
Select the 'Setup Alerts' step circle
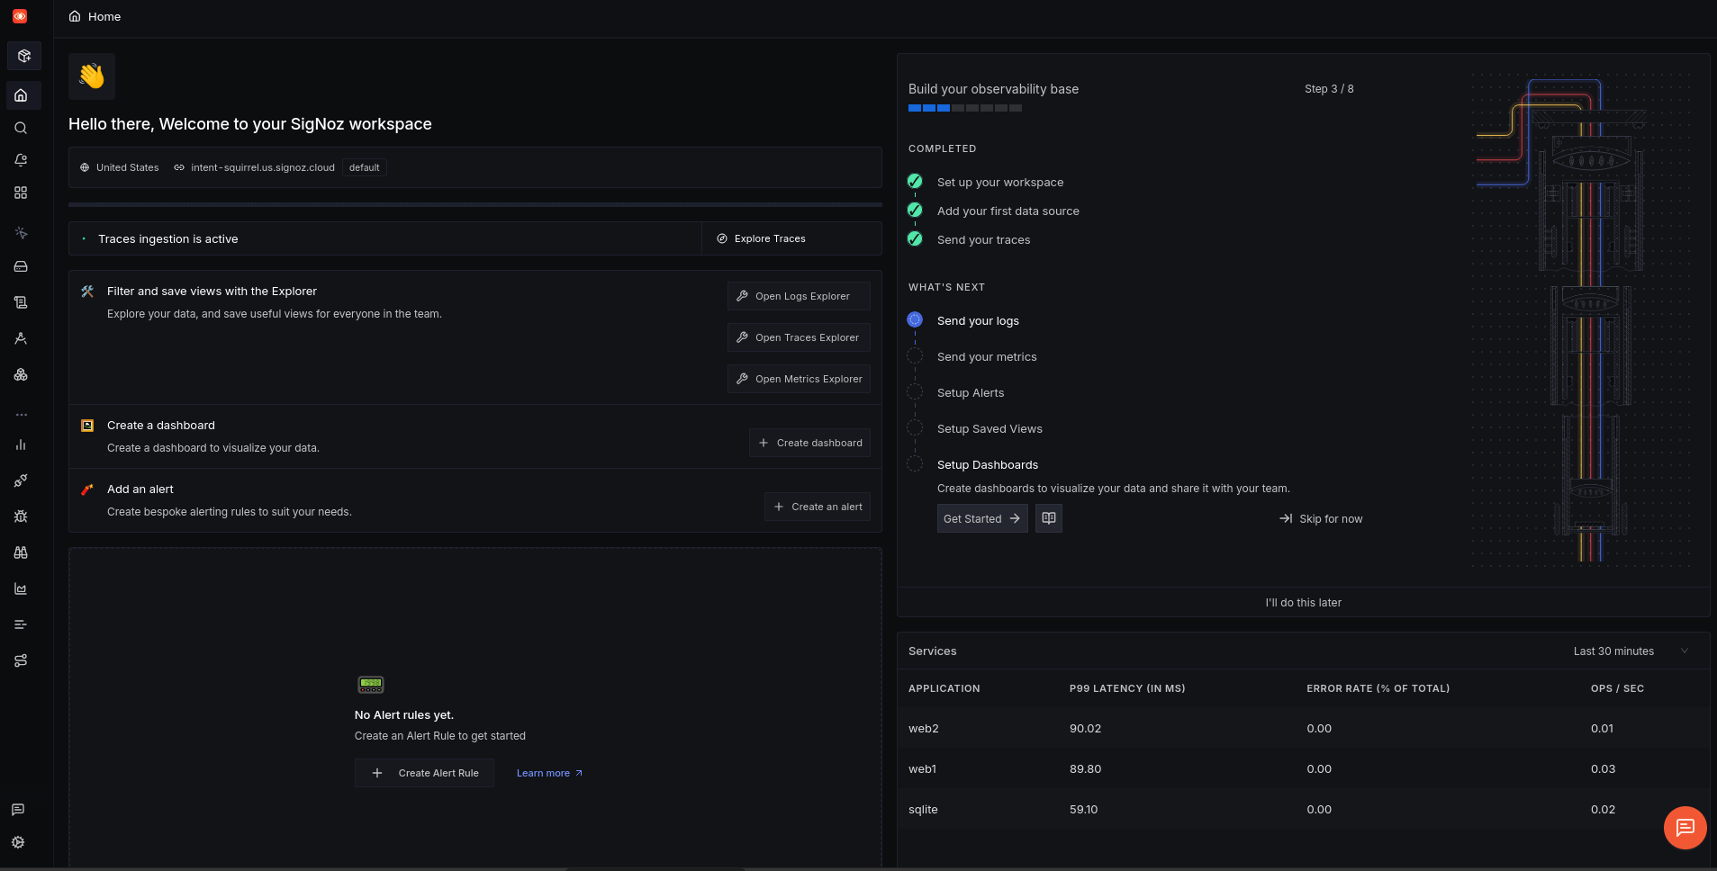(915, 392)
